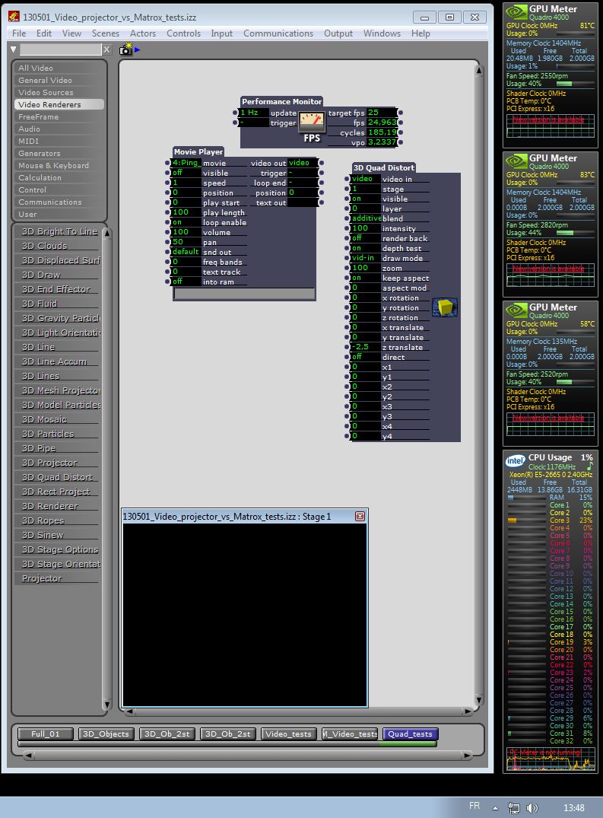Select the 3D_Objects scene
This screenshot has width=603, height=818.
point(106,734)
